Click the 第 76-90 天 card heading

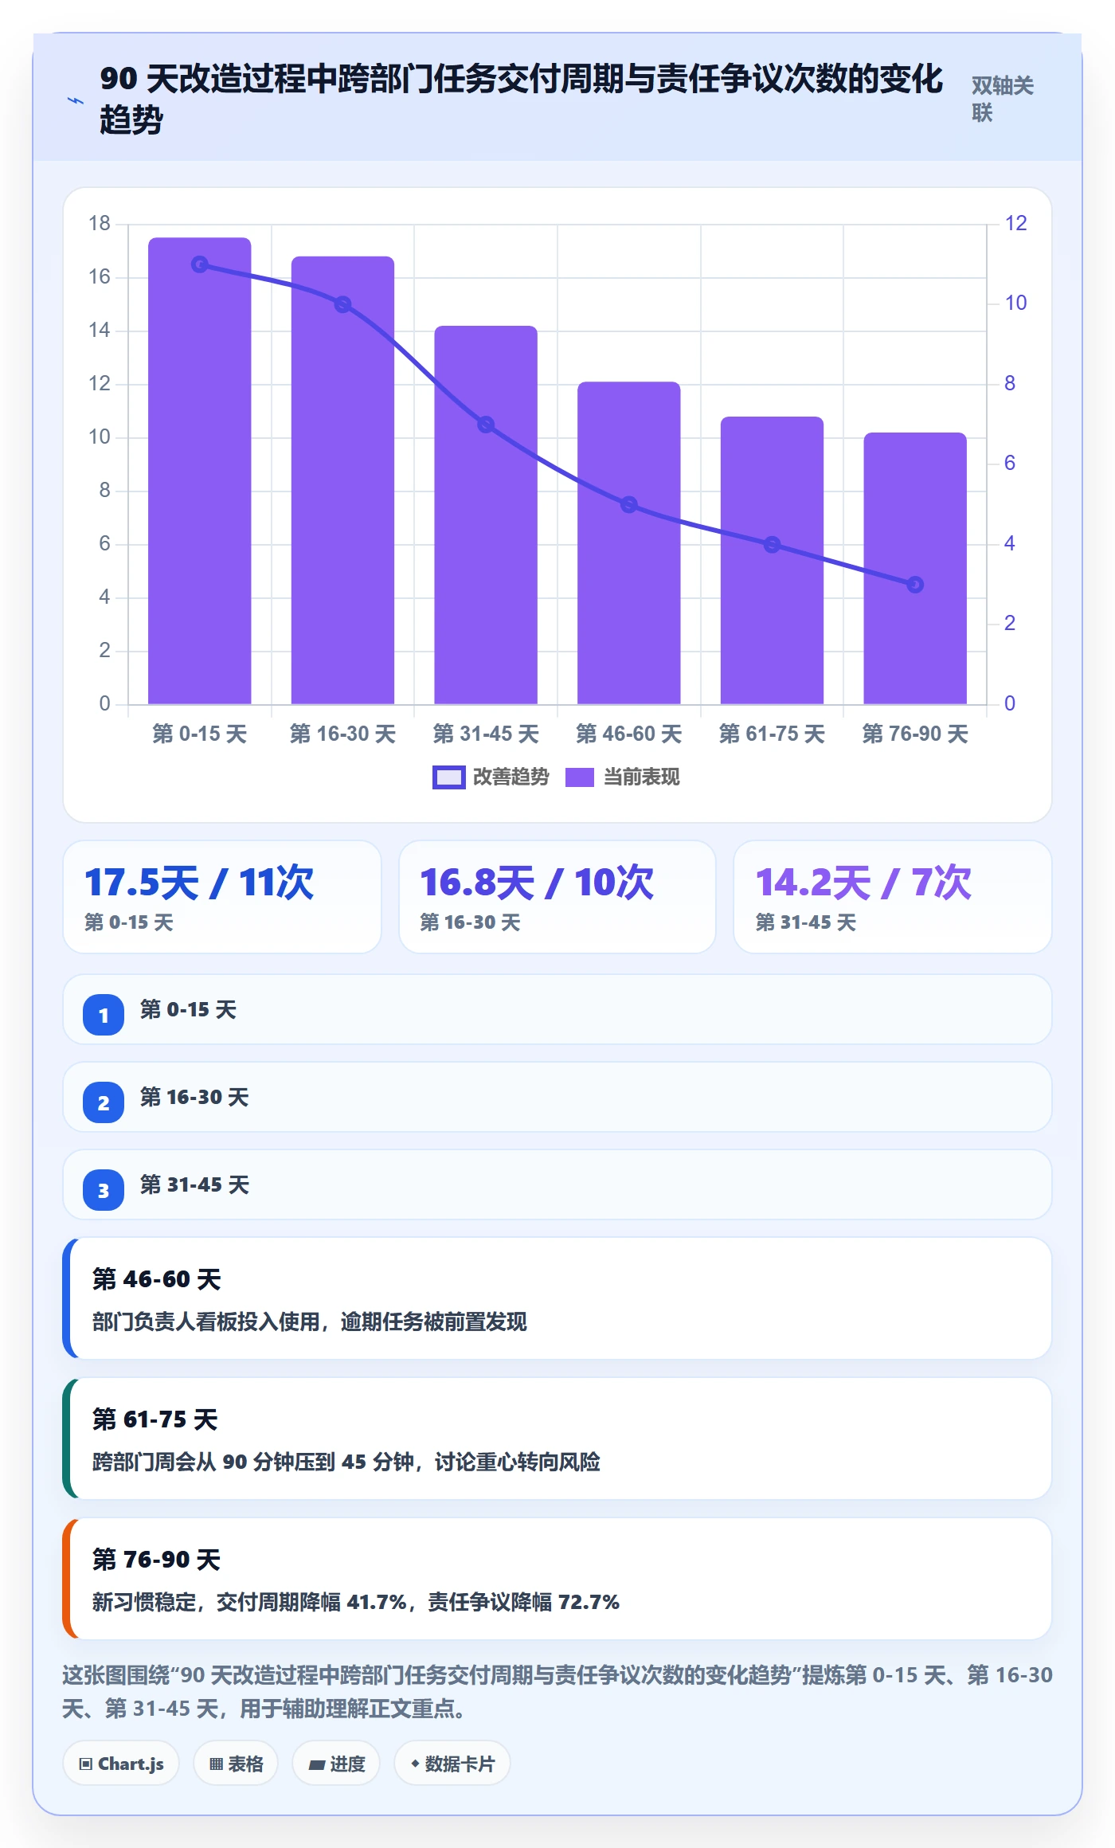156,1560
